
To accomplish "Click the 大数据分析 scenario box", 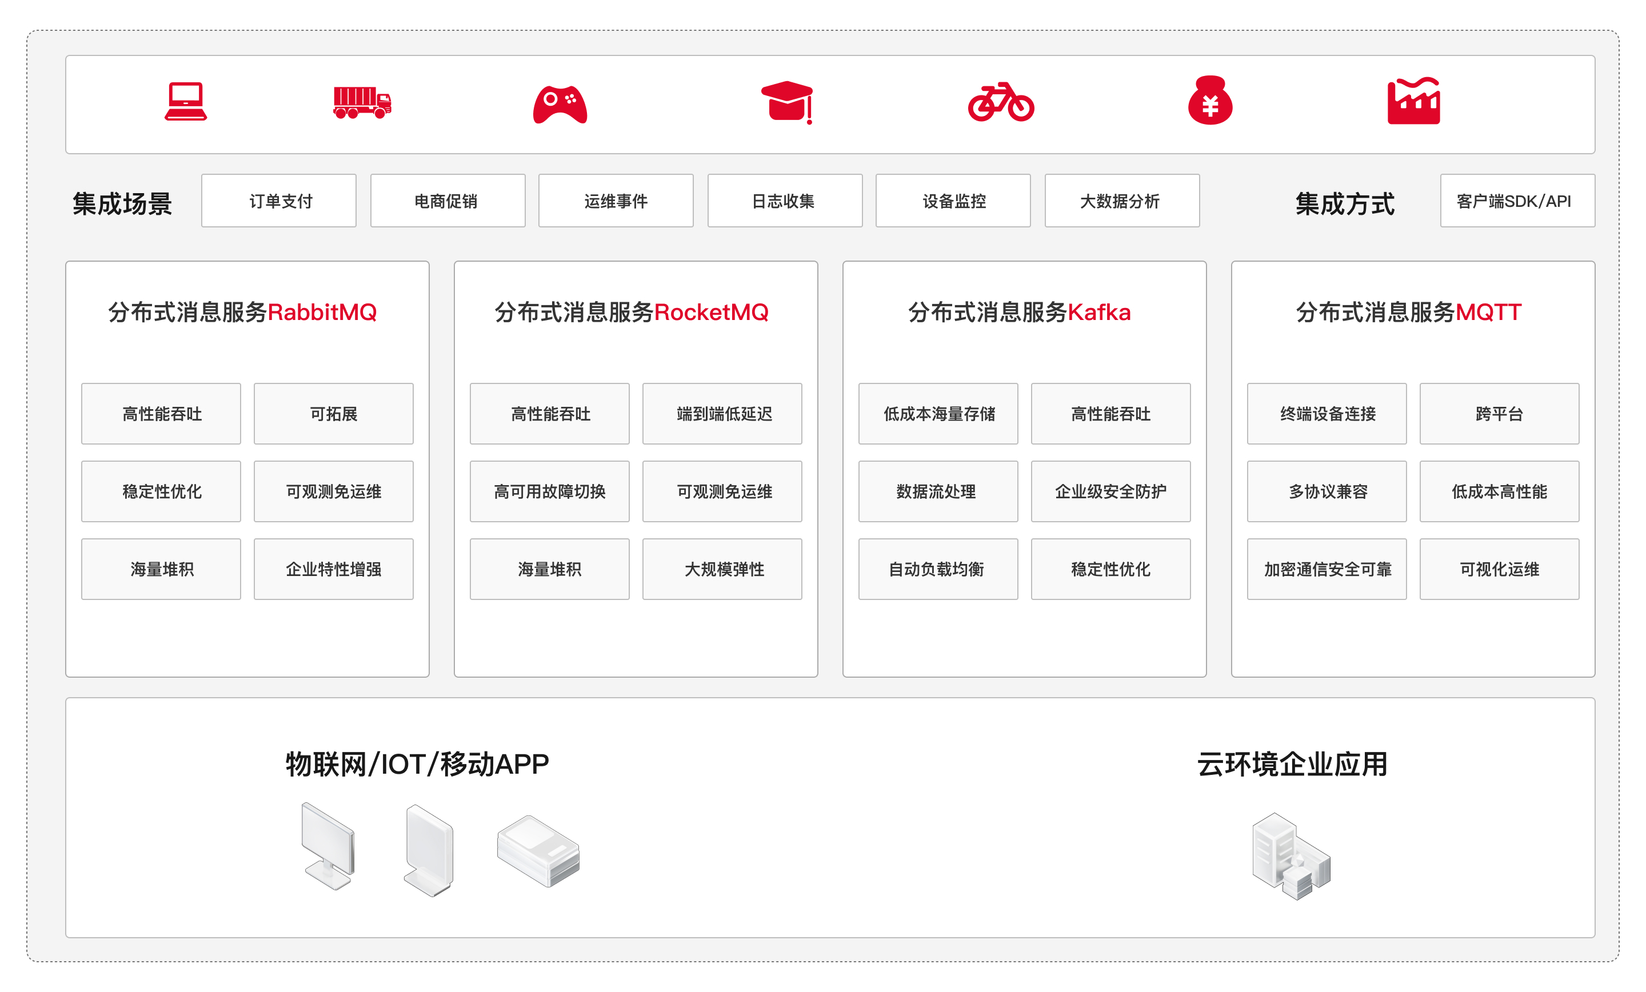I will click(1122, 201).
